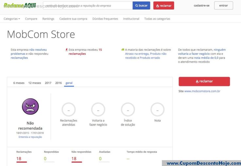Select the geral tab
The height and width of the screenshot is (166, 241).
[69, 83]
